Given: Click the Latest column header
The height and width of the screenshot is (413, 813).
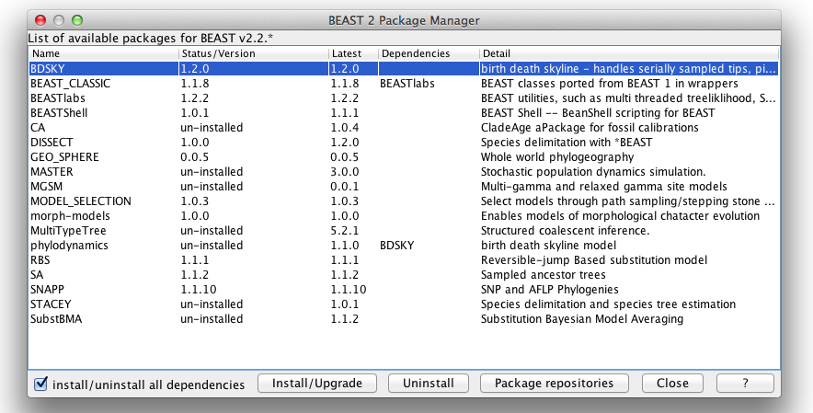Looking at the screenshot, I should [354, 53].
